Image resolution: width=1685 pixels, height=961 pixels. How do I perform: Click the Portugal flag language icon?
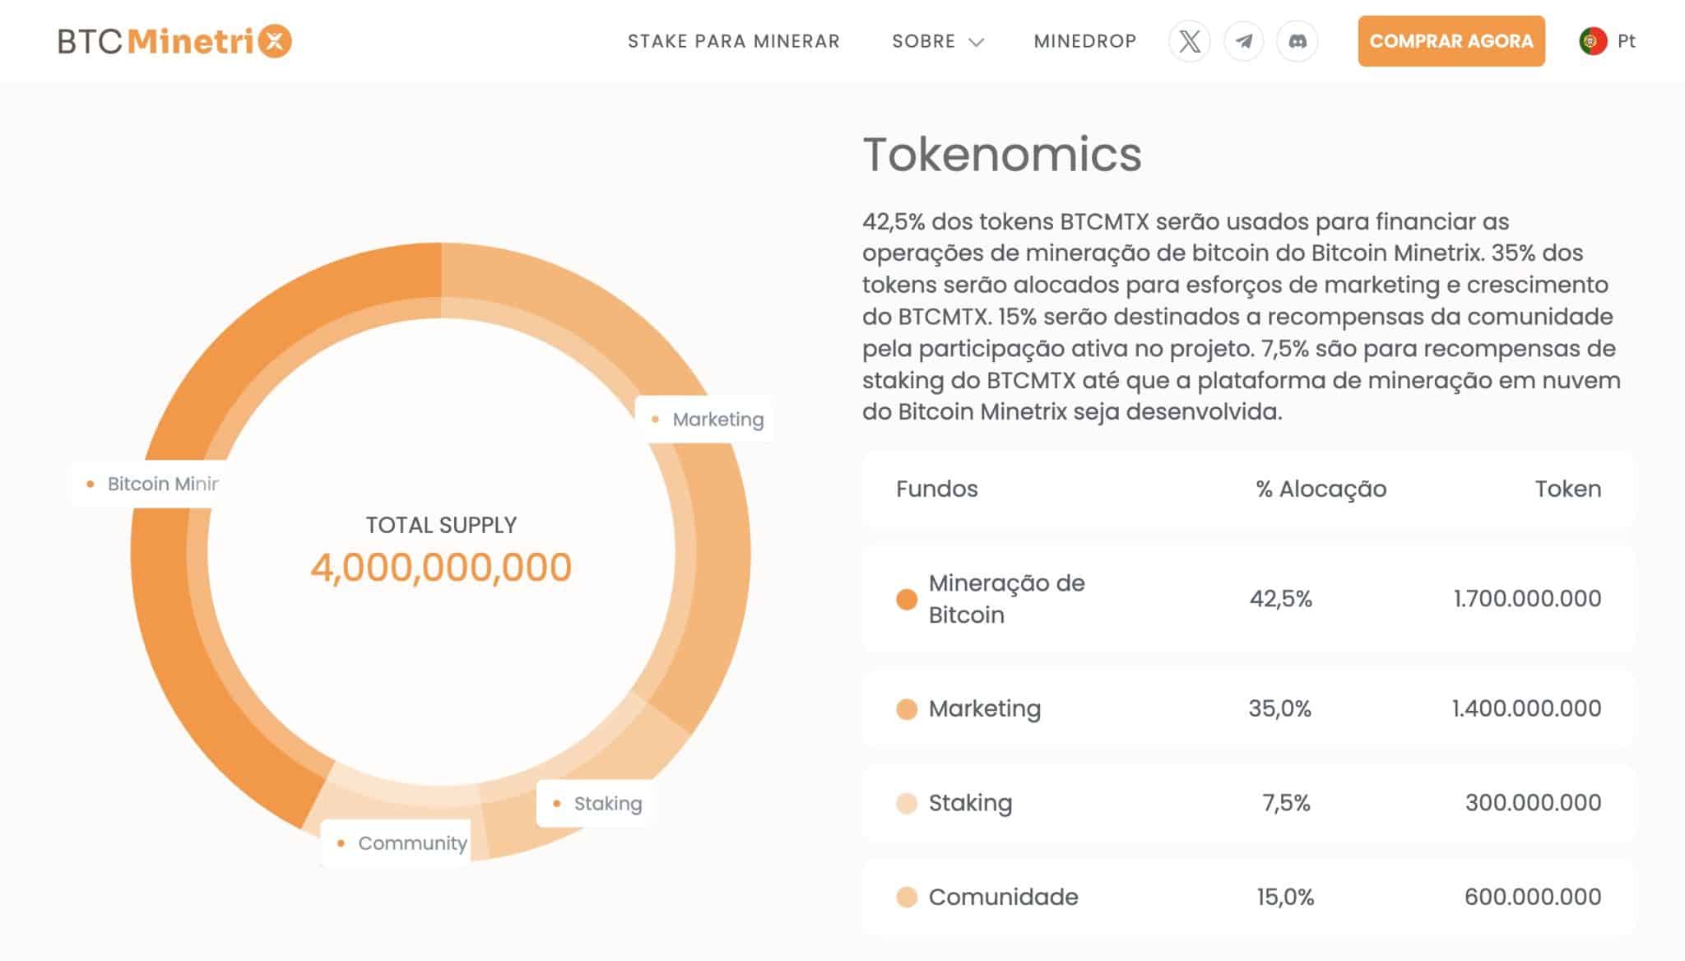click(1593, 41)
